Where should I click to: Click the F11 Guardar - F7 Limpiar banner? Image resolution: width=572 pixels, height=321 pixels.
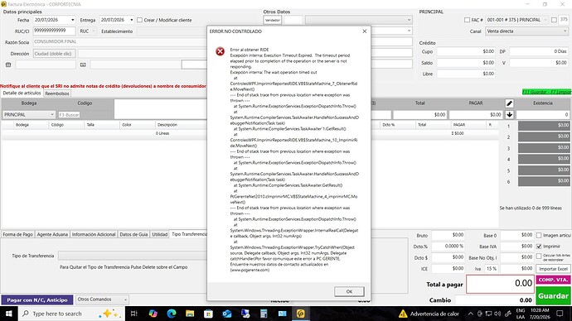coord(547,92)
